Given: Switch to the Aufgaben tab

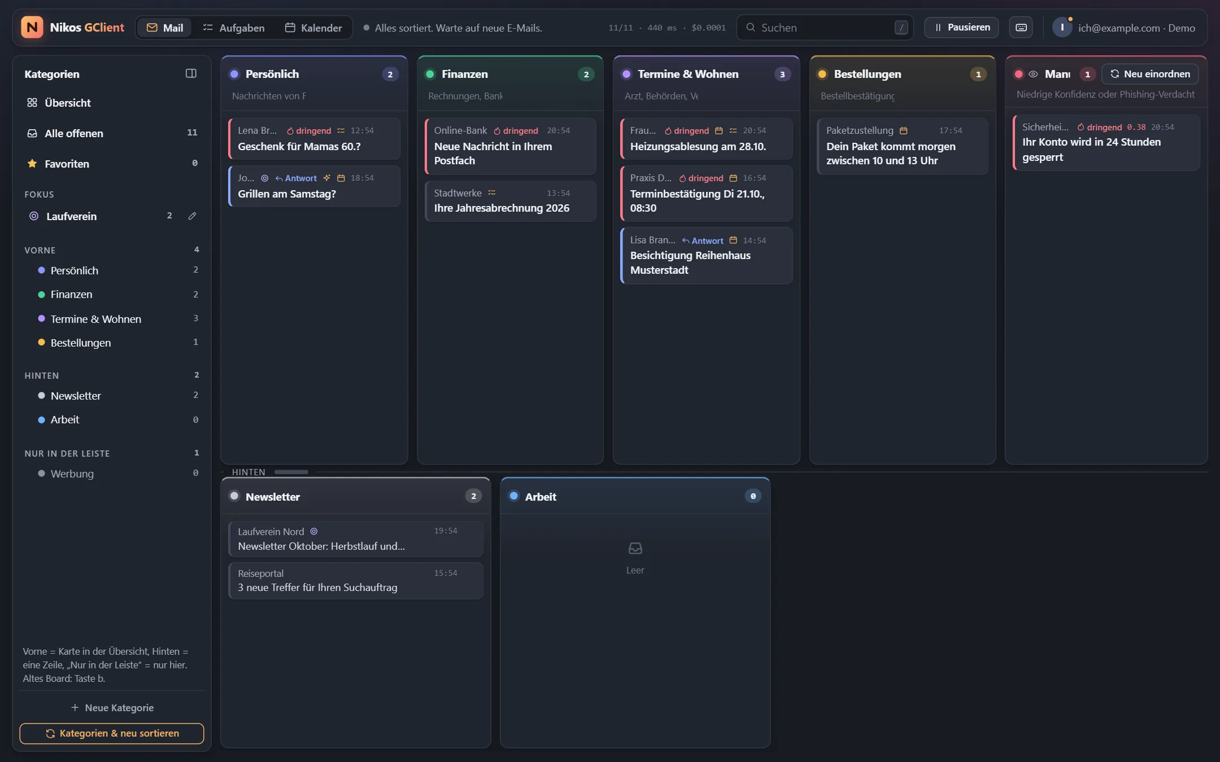Looking at the screenshot, I should (234, 28).
